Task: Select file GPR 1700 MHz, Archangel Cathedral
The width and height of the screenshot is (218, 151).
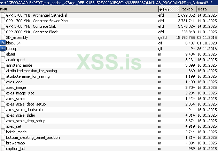Action: 37,15
